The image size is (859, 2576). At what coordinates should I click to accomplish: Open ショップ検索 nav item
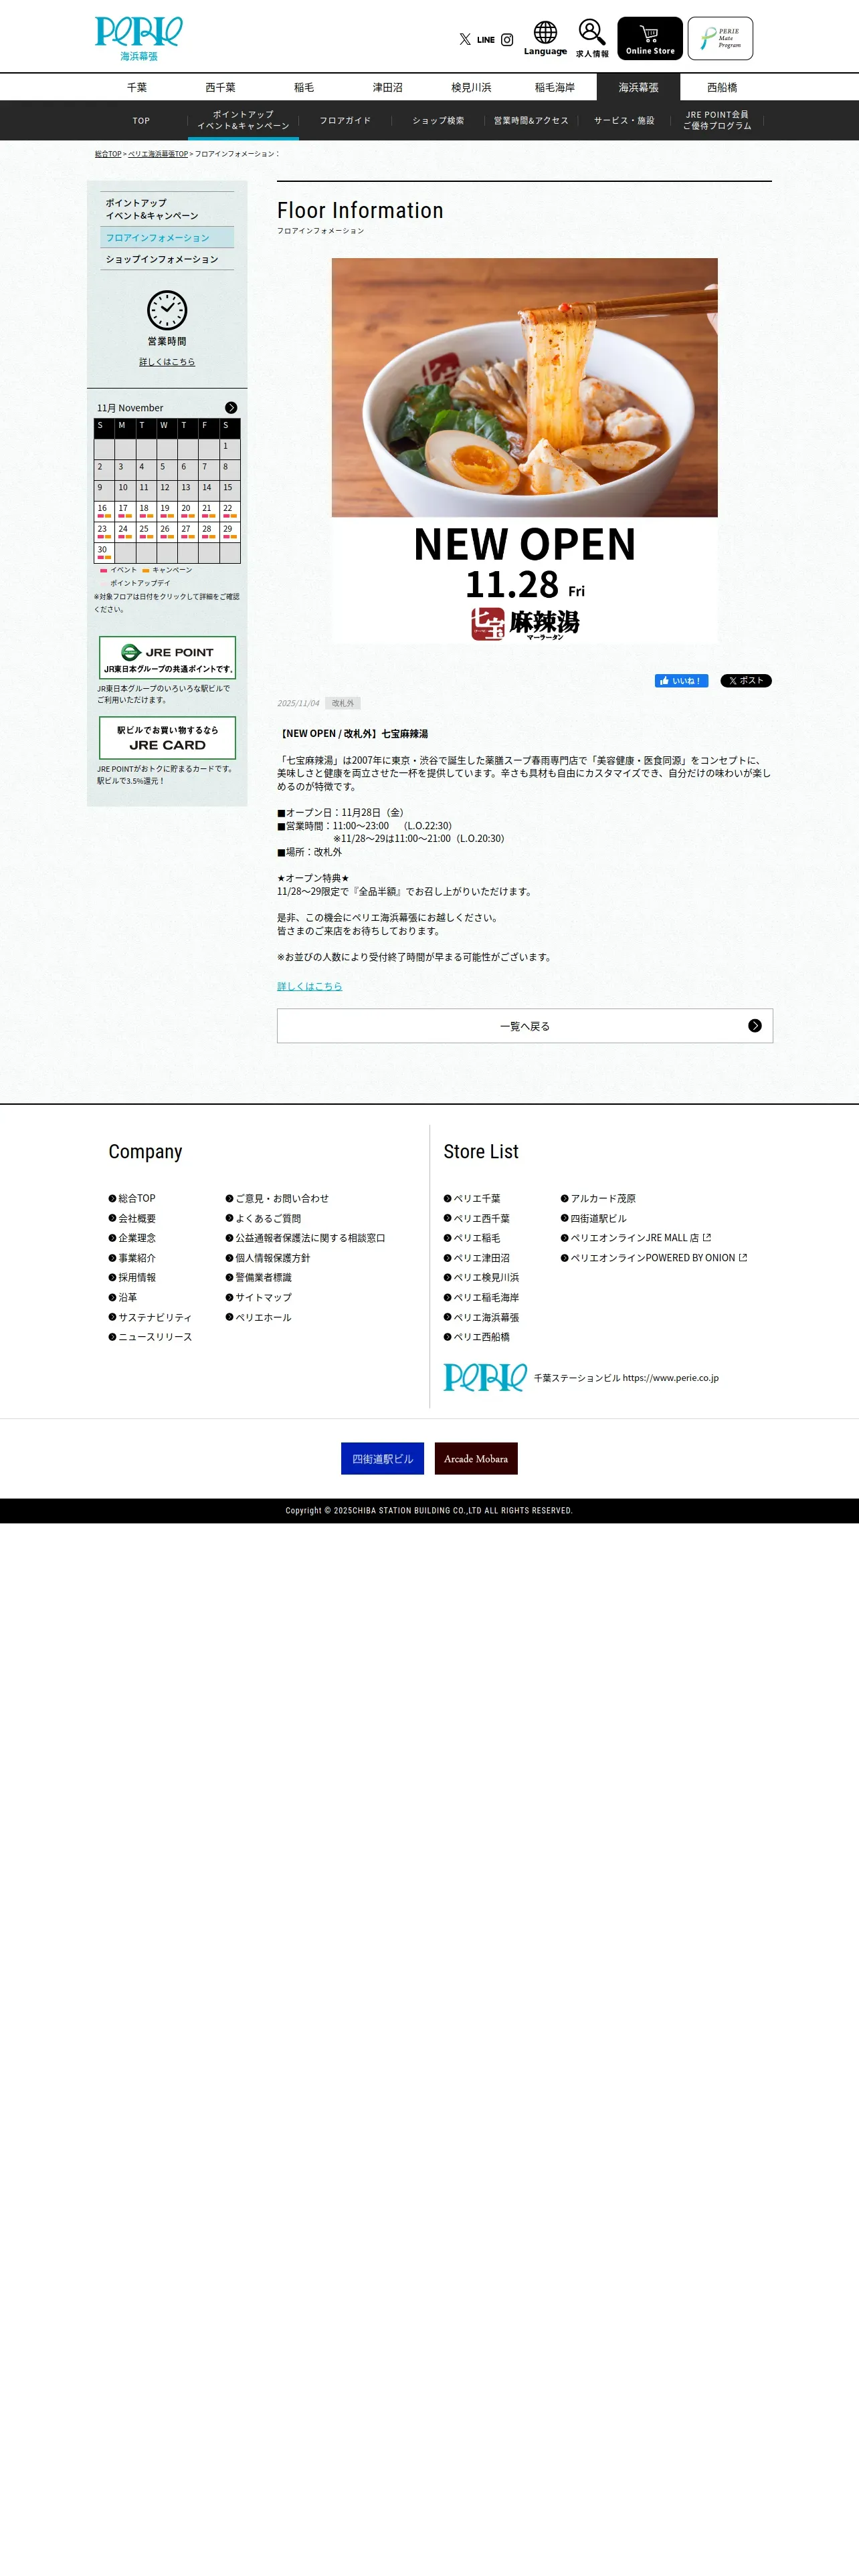[x=438, y=120]
